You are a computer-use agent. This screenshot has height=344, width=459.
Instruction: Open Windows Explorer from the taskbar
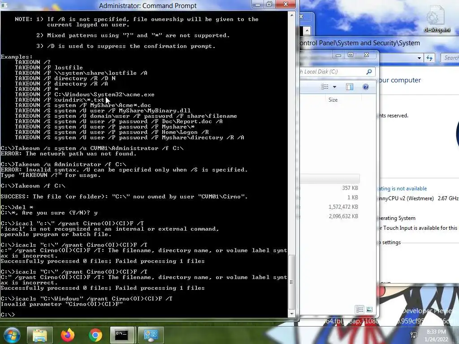coord(40,335)
